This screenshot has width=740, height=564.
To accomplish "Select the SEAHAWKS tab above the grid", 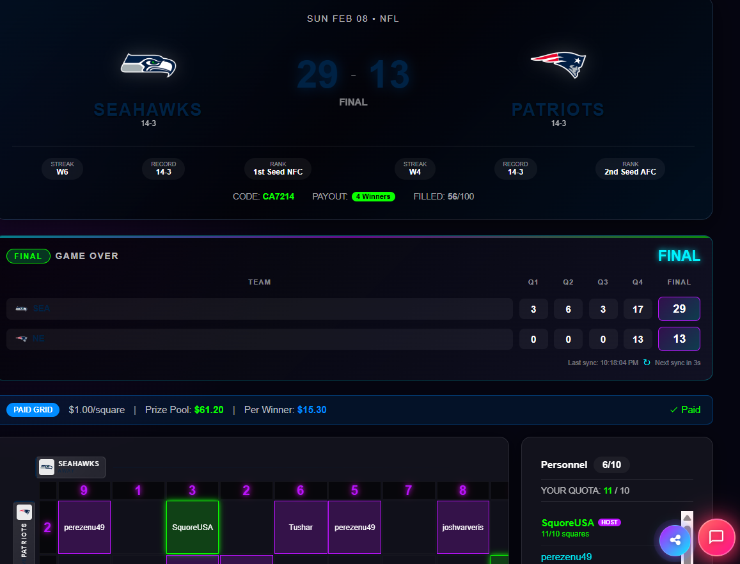I will pos(70,467).
